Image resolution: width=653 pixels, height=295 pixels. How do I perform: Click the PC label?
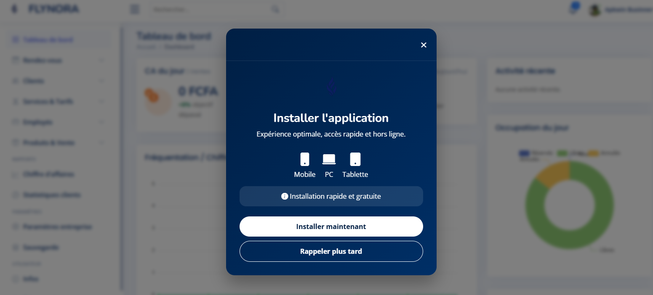coord(329,174)
